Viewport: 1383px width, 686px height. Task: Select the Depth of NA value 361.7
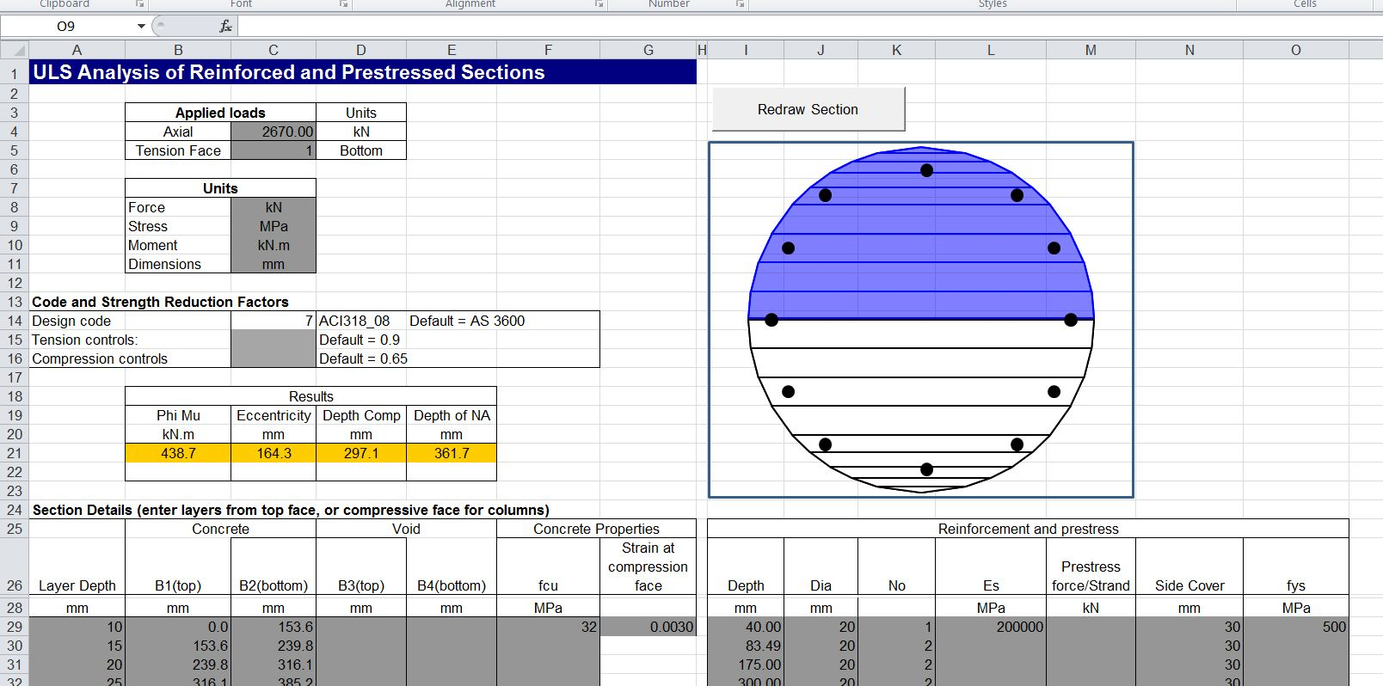(452, 453)
